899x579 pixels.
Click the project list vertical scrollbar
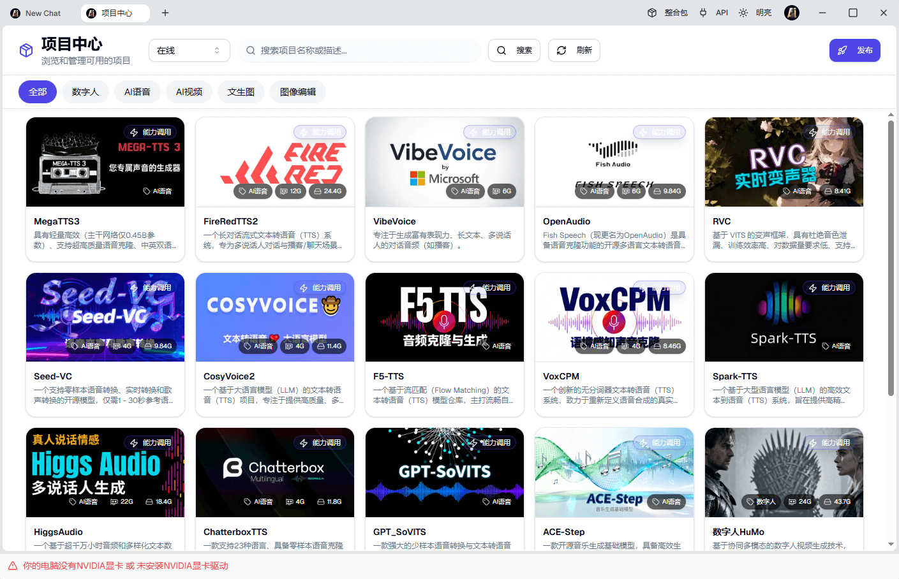[x=891, y=255]
